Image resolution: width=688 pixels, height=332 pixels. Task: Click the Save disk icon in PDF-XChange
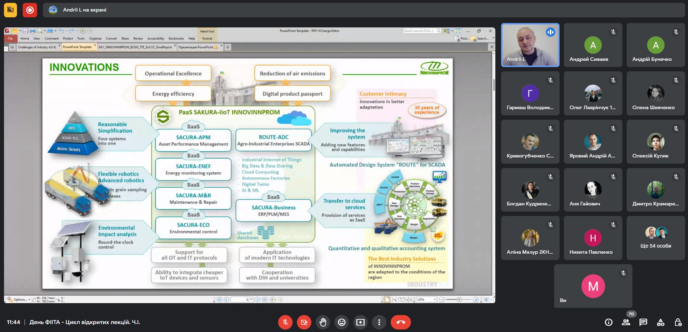(x=25, y=31)
